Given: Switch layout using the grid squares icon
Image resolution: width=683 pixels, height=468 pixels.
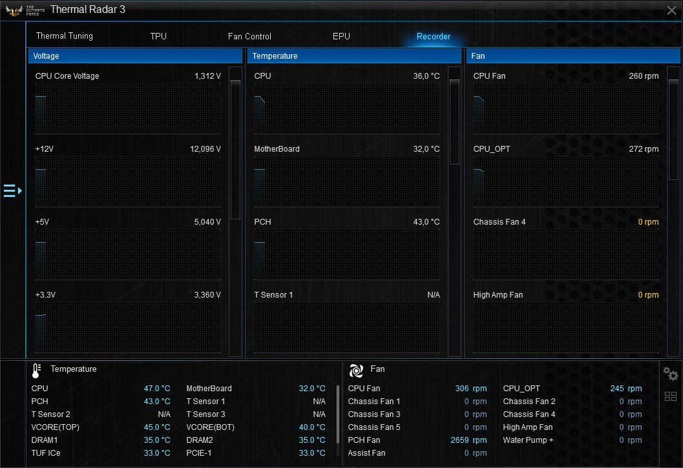Looking at the screenshot, I should tap(670, 396).
